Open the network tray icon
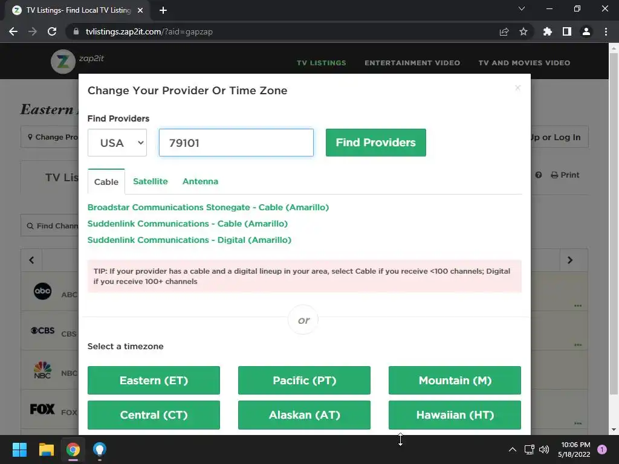 click(529, 449)
